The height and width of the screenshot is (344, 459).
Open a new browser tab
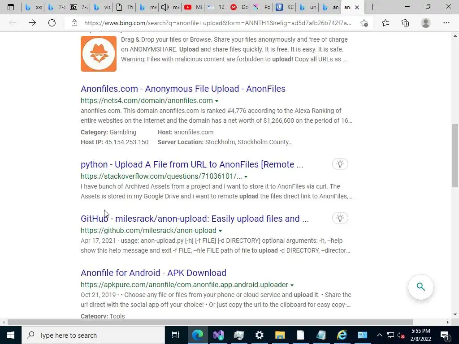coord(372,7)
